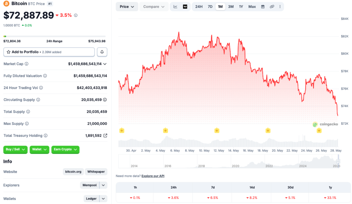Viewport: 352px width, 204px height.
Task: Click news marker near 18. May
Action: (x=268, y=130)
